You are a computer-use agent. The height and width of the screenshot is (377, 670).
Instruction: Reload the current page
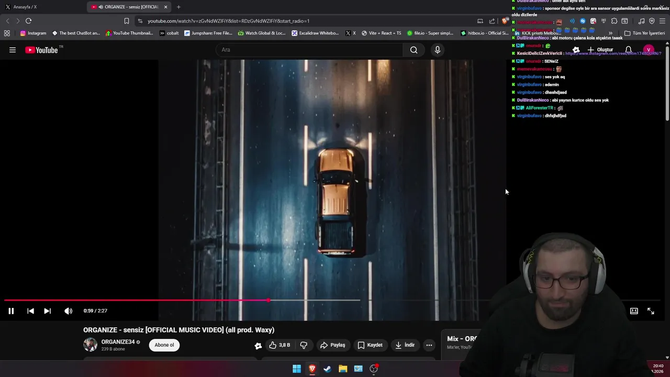click(28, 21)
